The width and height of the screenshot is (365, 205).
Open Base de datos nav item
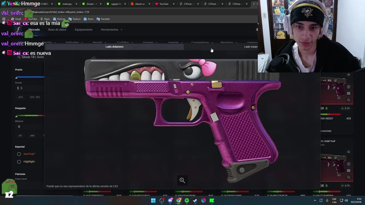[x=57, y=30]
